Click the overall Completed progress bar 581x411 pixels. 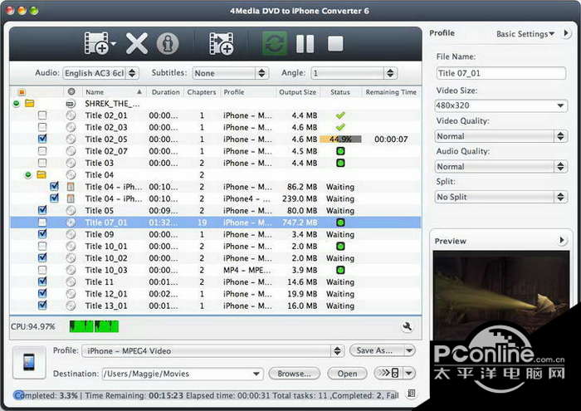206,395
